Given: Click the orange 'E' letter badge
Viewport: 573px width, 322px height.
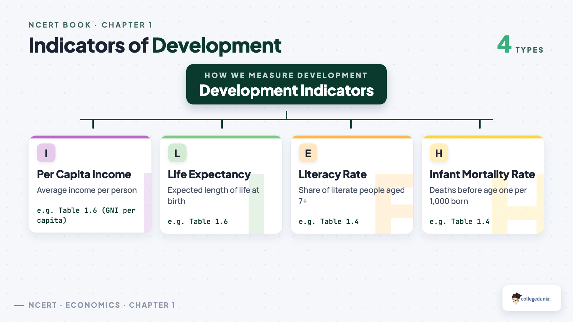Looking at the screenshot, I should tap(308, 153).
